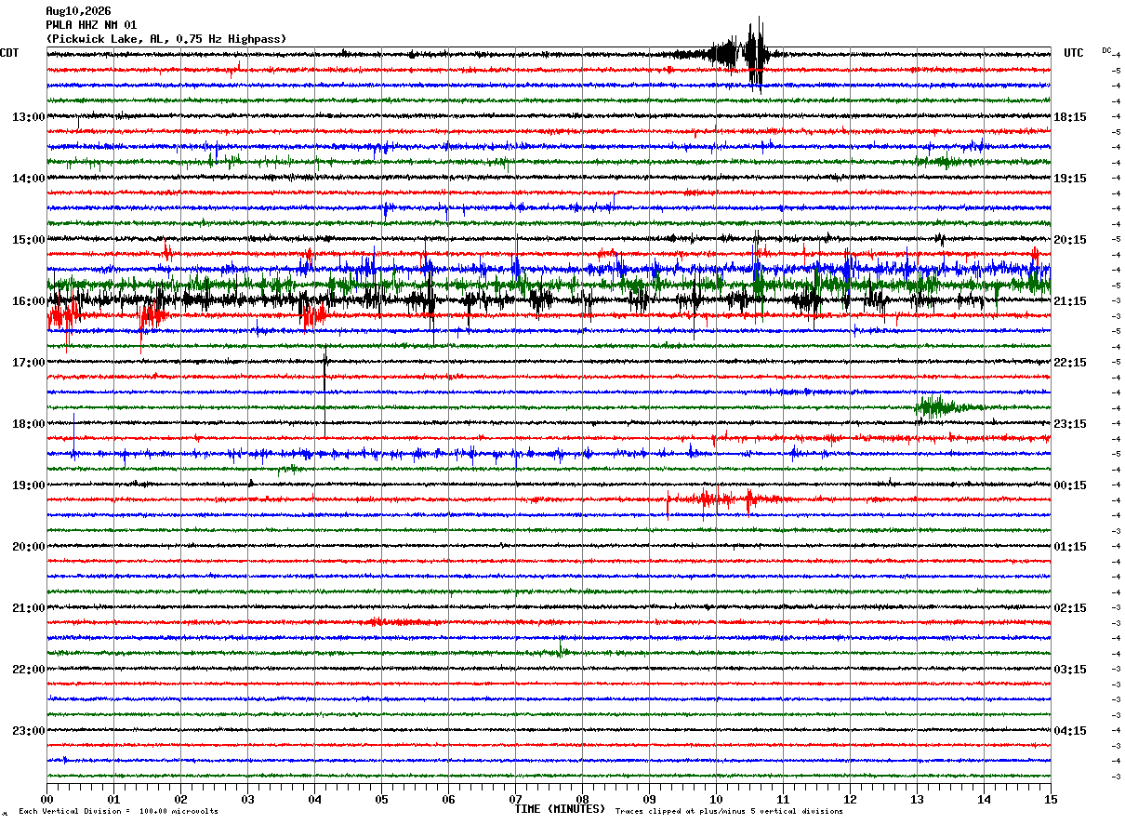The image size is (1125, 824).
Task: Click minute 15 on the time axis
Action: (x=1051, y=799)
